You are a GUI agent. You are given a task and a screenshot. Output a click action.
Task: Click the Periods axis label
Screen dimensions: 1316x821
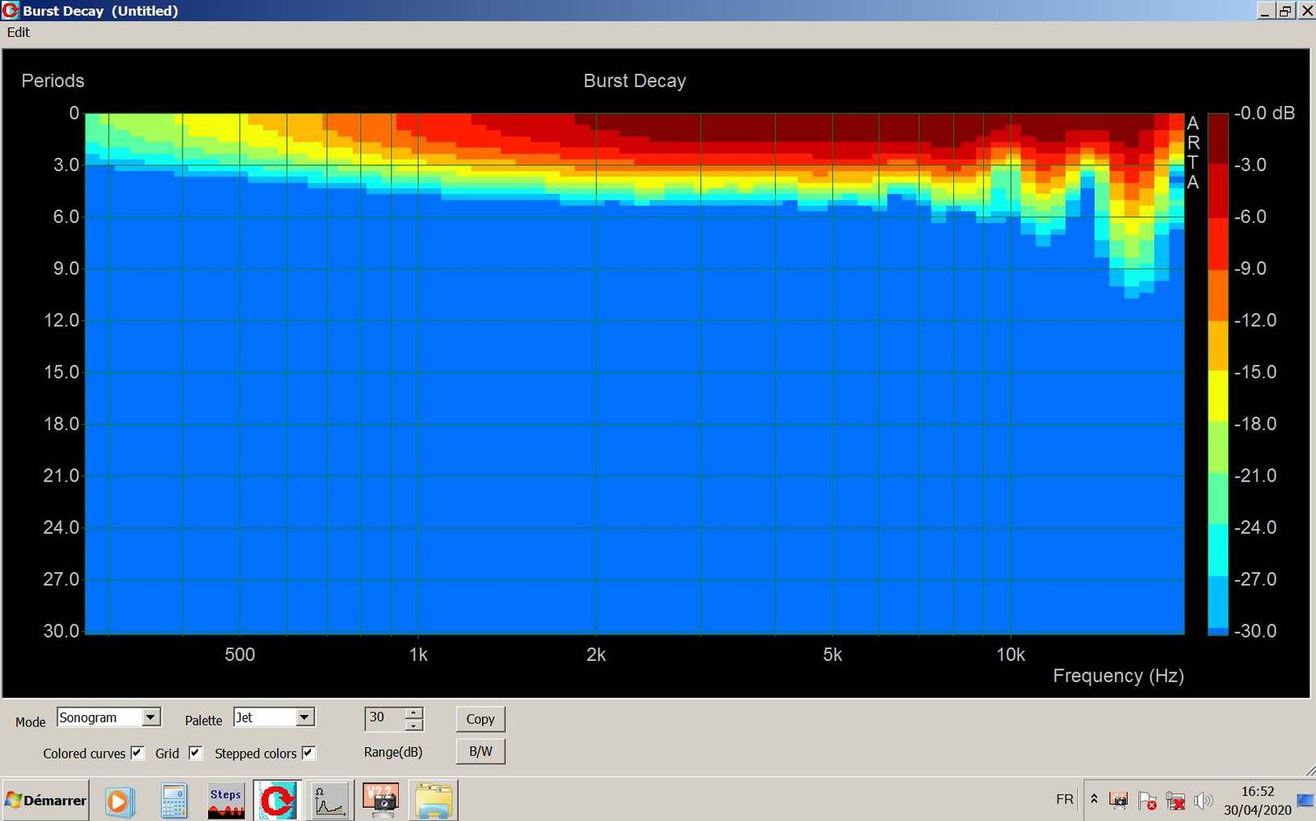click(x=53, y=81)
